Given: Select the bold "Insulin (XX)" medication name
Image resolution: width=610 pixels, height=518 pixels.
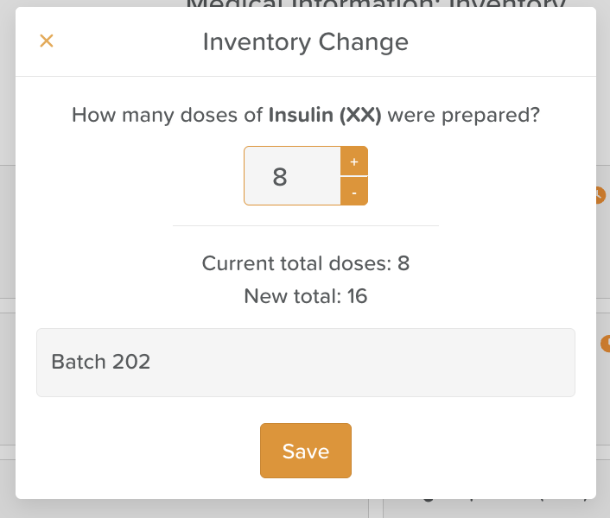Looking at the screenshot, I should (325, 115).
